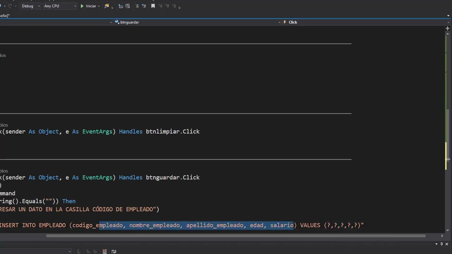Click the clear all icon in output panel
Image resolution: width=452 pixels, height=254 pixels.
(105, 252)
